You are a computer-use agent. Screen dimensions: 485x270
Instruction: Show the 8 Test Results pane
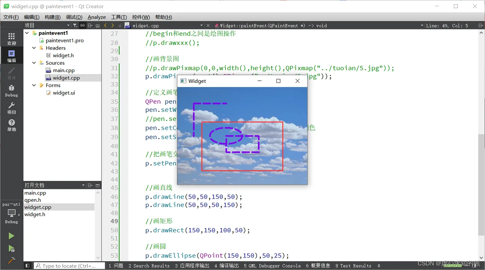point(353,266)
